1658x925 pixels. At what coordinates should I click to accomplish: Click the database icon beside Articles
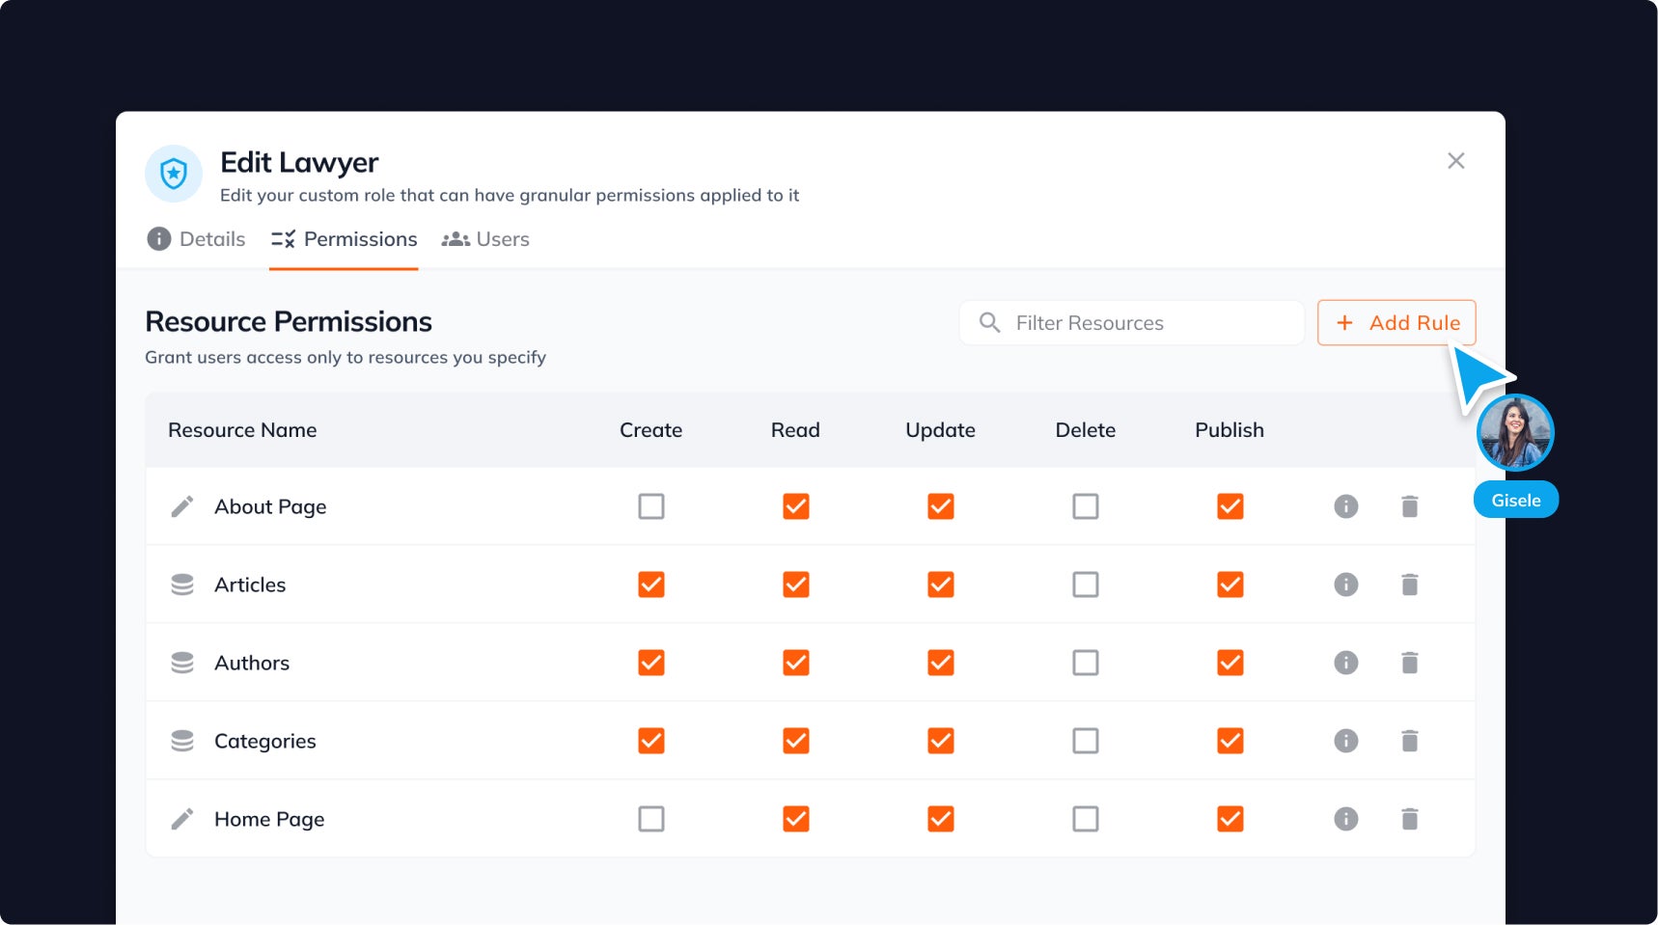click(182, 585)
